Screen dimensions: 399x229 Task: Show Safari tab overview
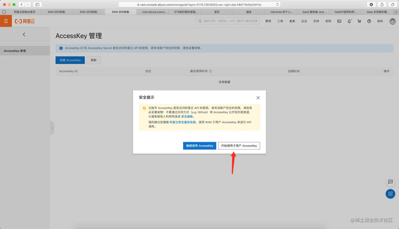(393, 4)
